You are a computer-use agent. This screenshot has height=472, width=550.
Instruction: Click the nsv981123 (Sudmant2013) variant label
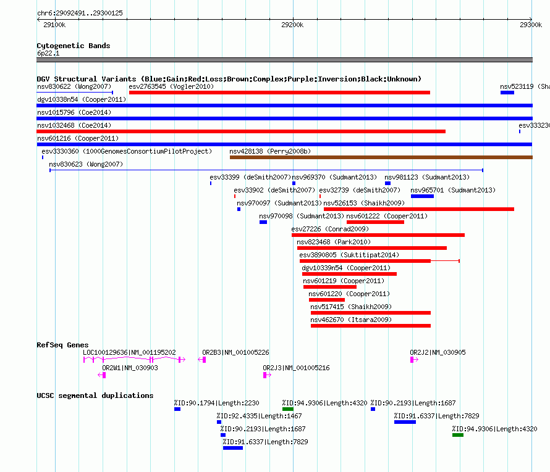click(427, 177)
